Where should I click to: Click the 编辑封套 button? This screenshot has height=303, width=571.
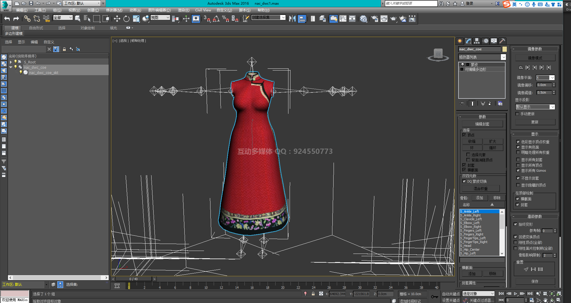pyautogui.click(x=482, y=124)
